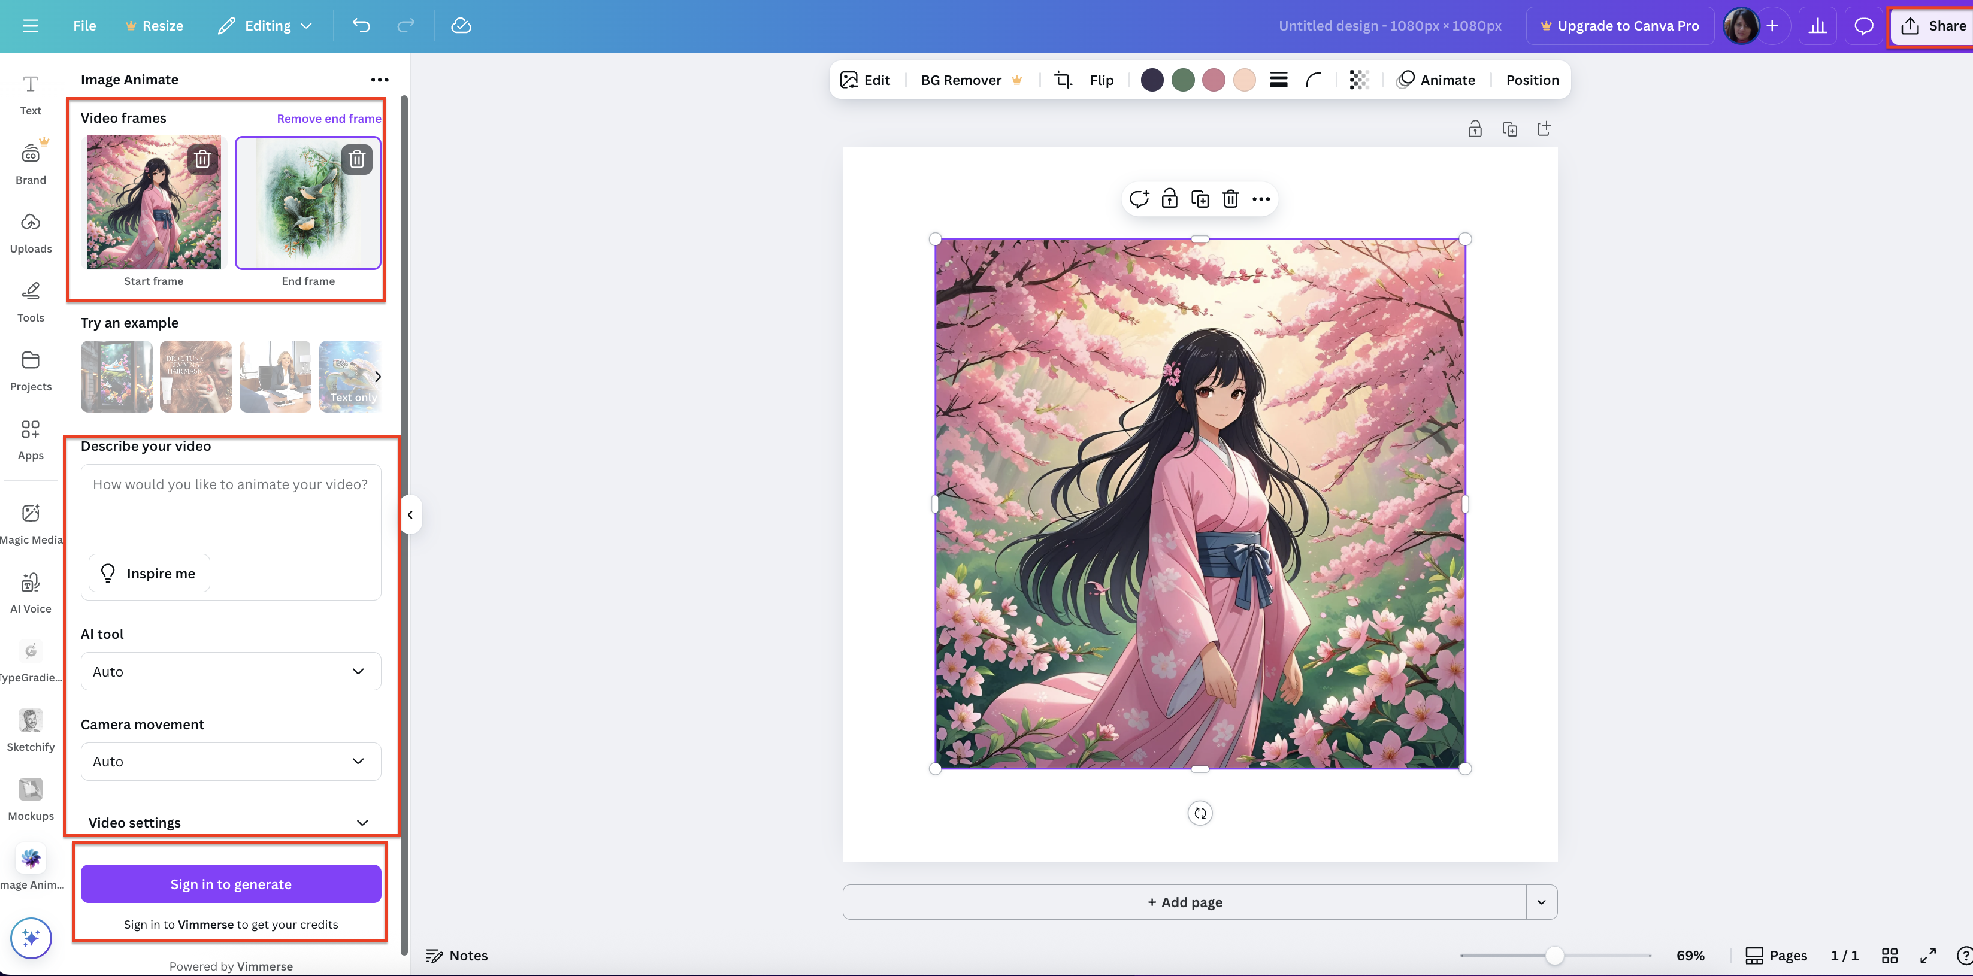Image resolution: width=1973 pixels, height=976 pixels.
Task: Open the Notes panel
Action: [457, 954]
